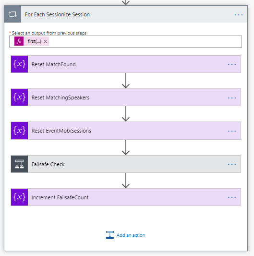Click the Failsafe Check scope icon

19,164
